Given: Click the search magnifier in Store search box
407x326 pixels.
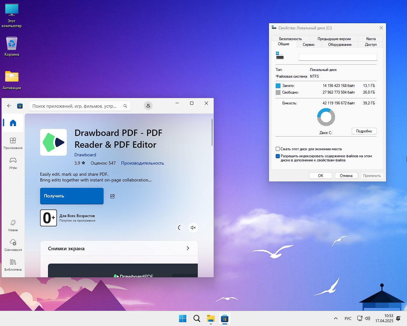Looking at the screenshot, I should [125, 106].
